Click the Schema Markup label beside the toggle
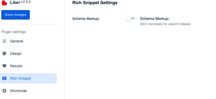216x99 pixels. click(x=155, y=19)
